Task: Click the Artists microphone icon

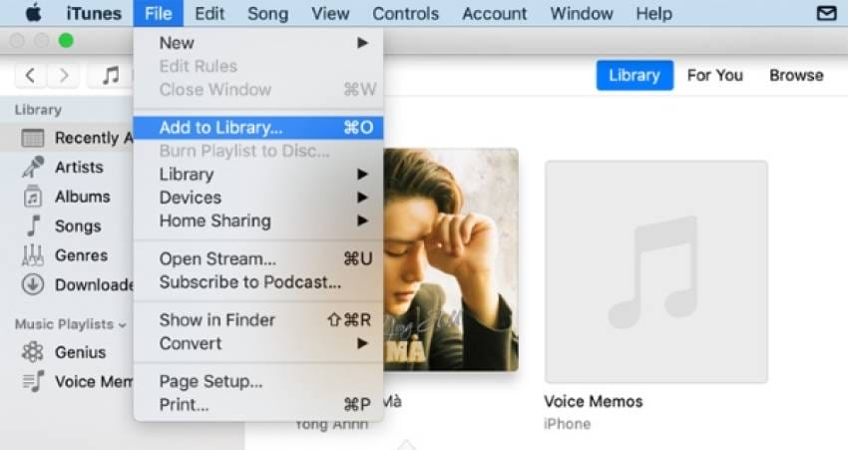Action: (33, 167)
